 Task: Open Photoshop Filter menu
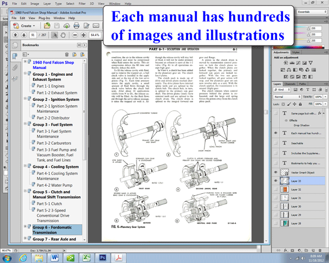[x=82, y=4]
